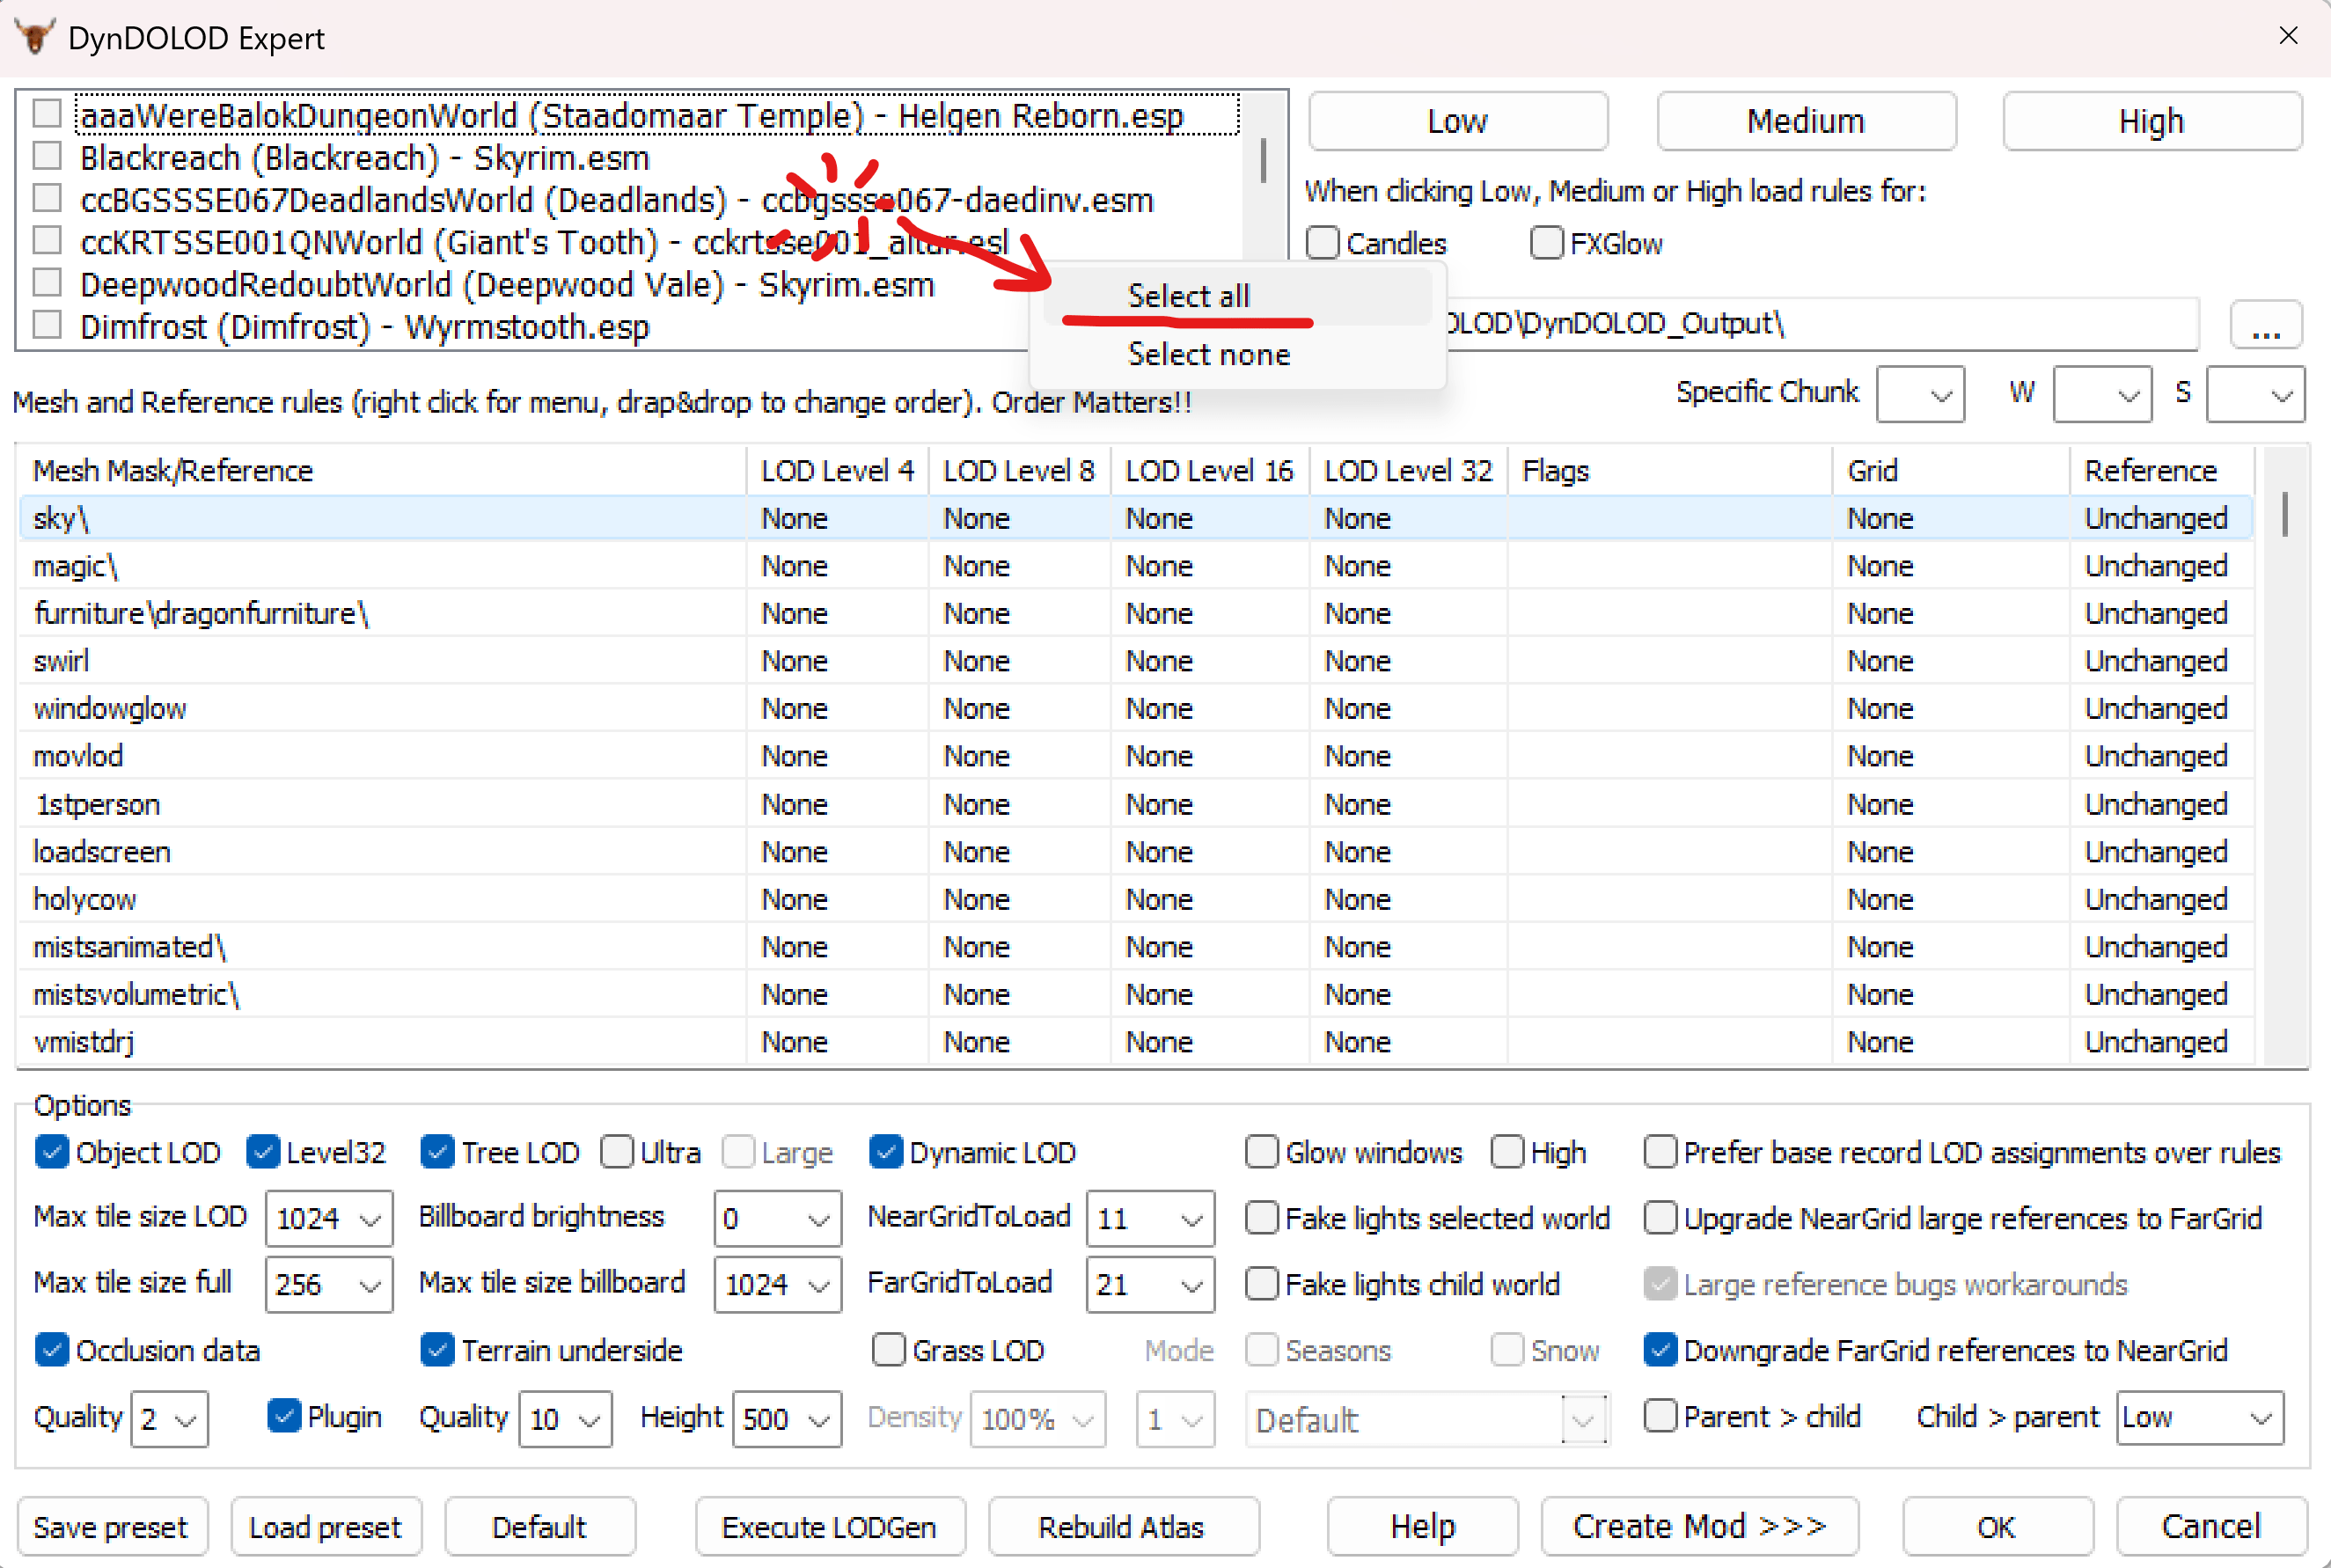Expand the NearGridToLoad dropdown

[1149, 1218]
